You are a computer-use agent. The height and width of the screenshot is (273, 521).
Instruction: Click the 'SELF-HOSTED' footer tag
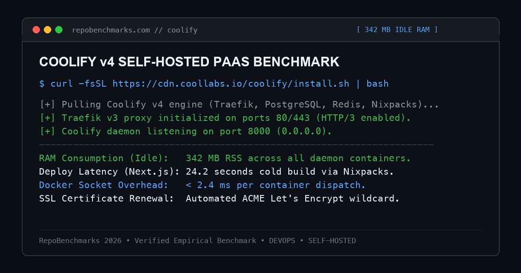[x=332, y=240]
